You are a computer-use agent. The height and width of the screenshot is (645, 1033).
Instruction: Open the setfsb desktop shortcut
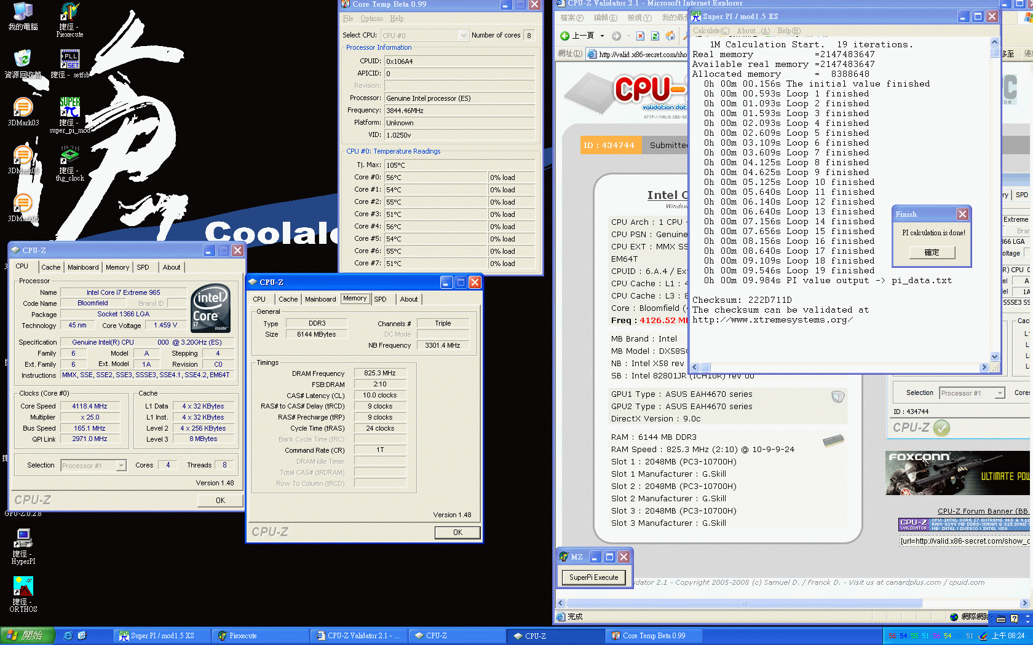tap(69, 64)
